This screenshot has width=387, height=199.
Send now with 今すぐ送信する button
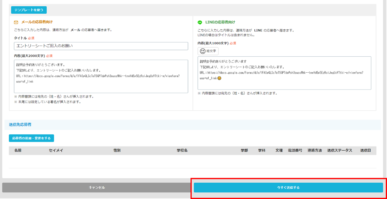288,187
